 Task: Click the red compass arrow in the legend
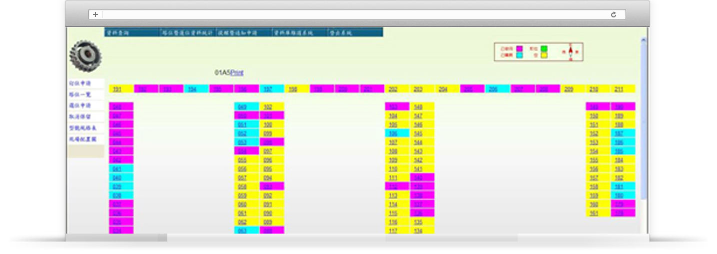[x=571, y=52]
